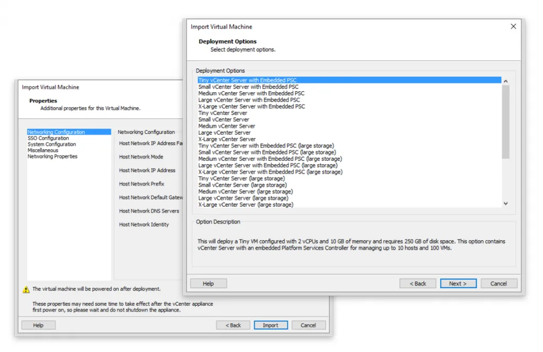Screen dimensions: 543x352
Task: Choose plain X-Large vCenter Server option
Action: click(349, 139)
